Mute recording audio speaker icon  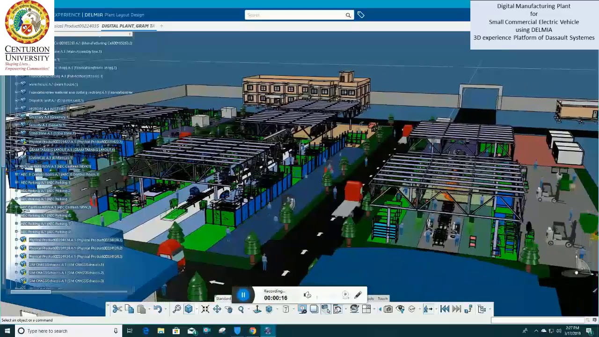click(307, 295)
